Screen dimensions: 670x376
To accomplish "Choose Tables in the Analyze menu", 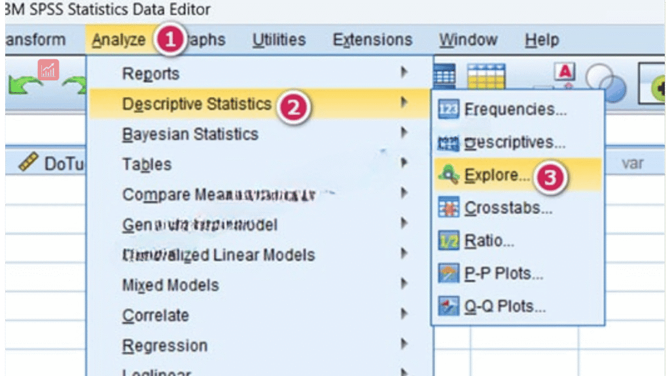I will coord(147,164).
